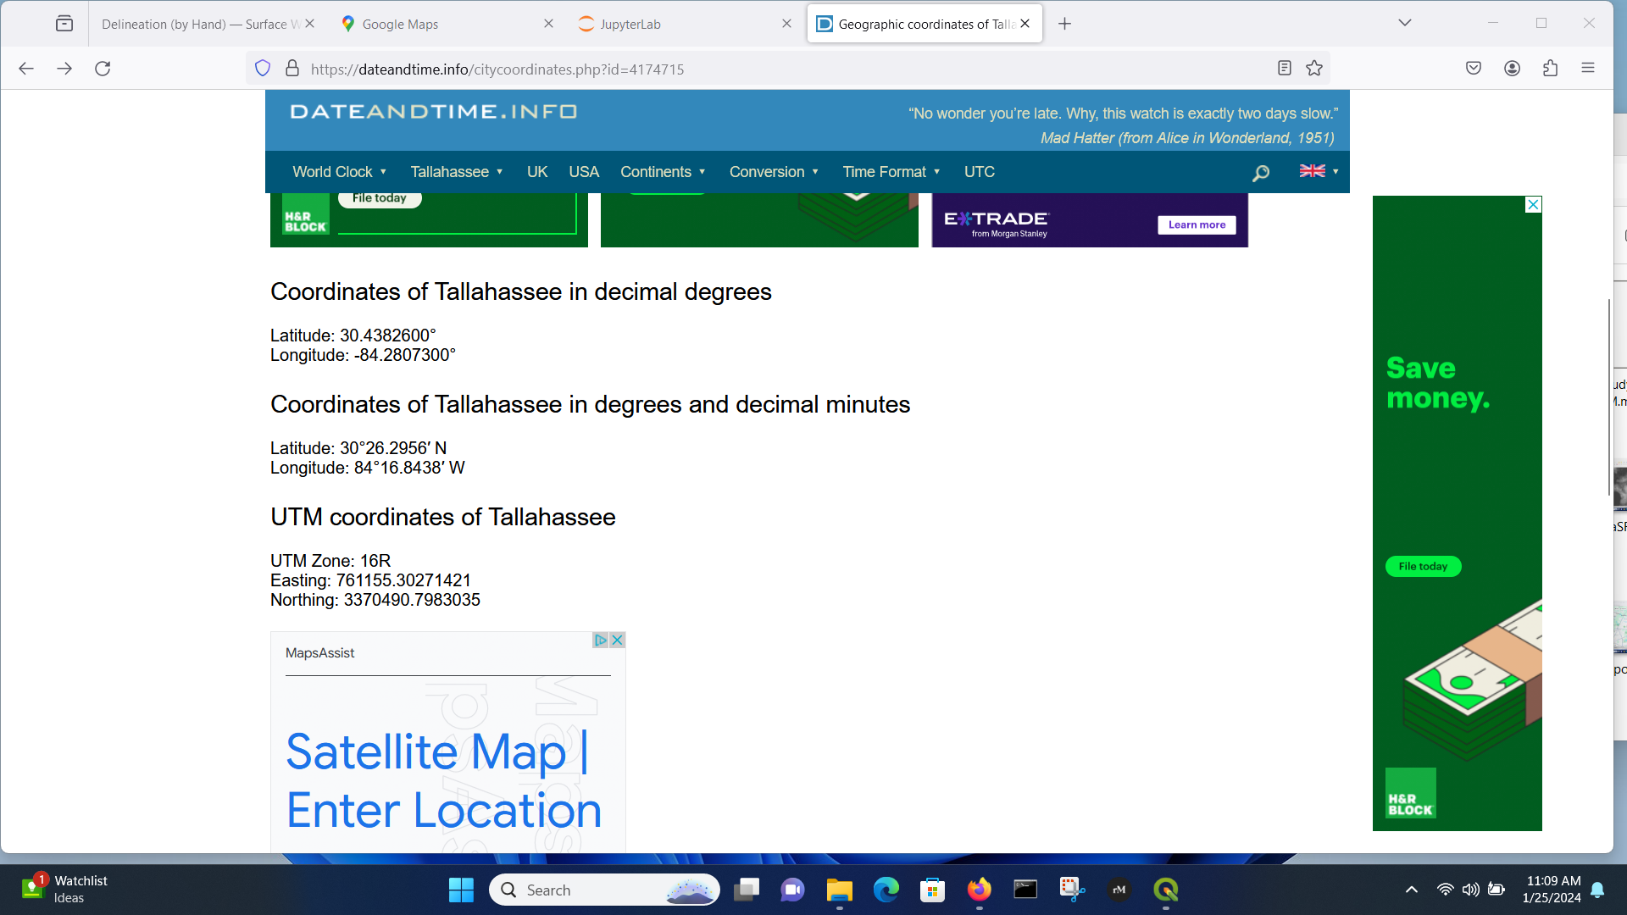1627x915 pixels.
Task: Expand the Tallahassee dropdown menu
Action: point(457,172)
